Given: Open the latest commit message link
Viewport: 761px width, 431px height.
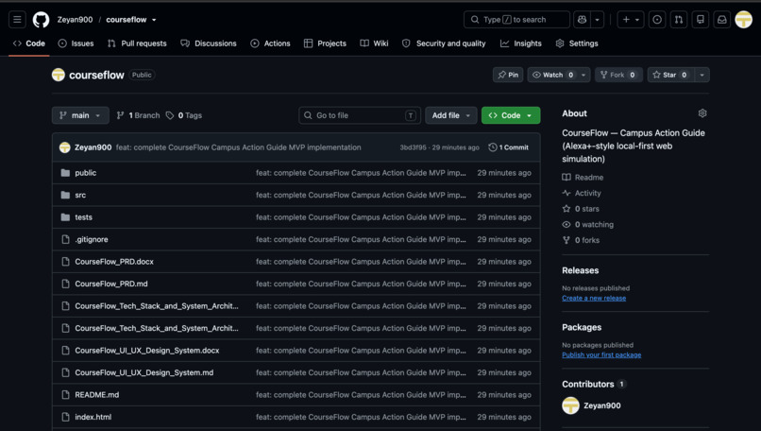Looking at the screenshot, I should (238, 147).
